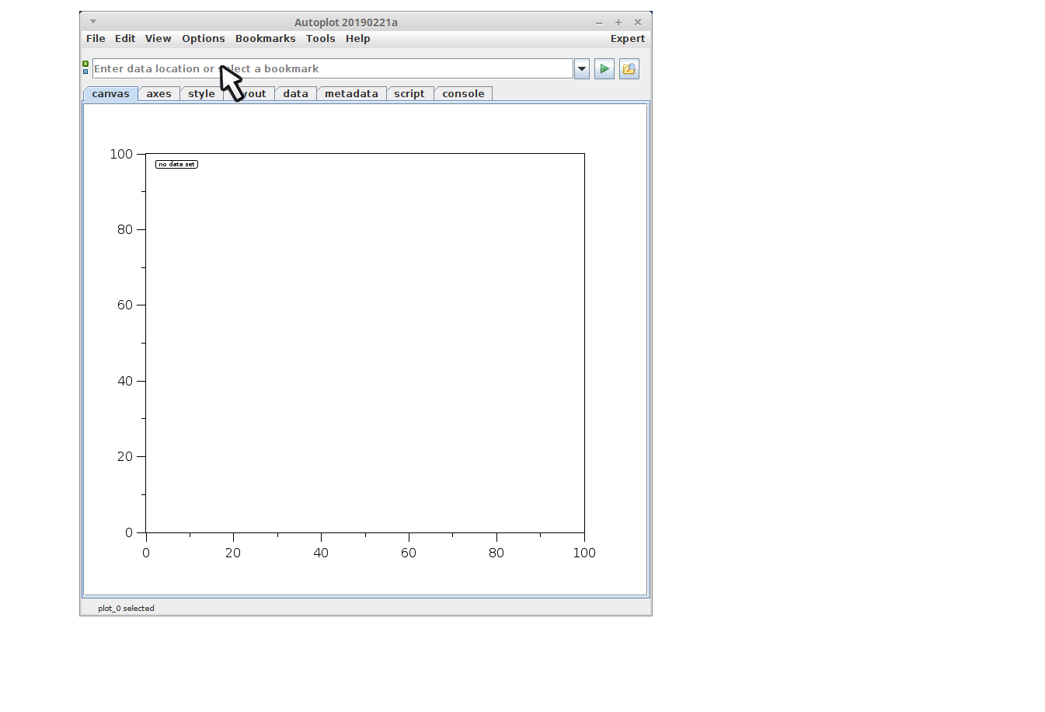
Task: Switch to the style tab
Action: pos(201,94)
